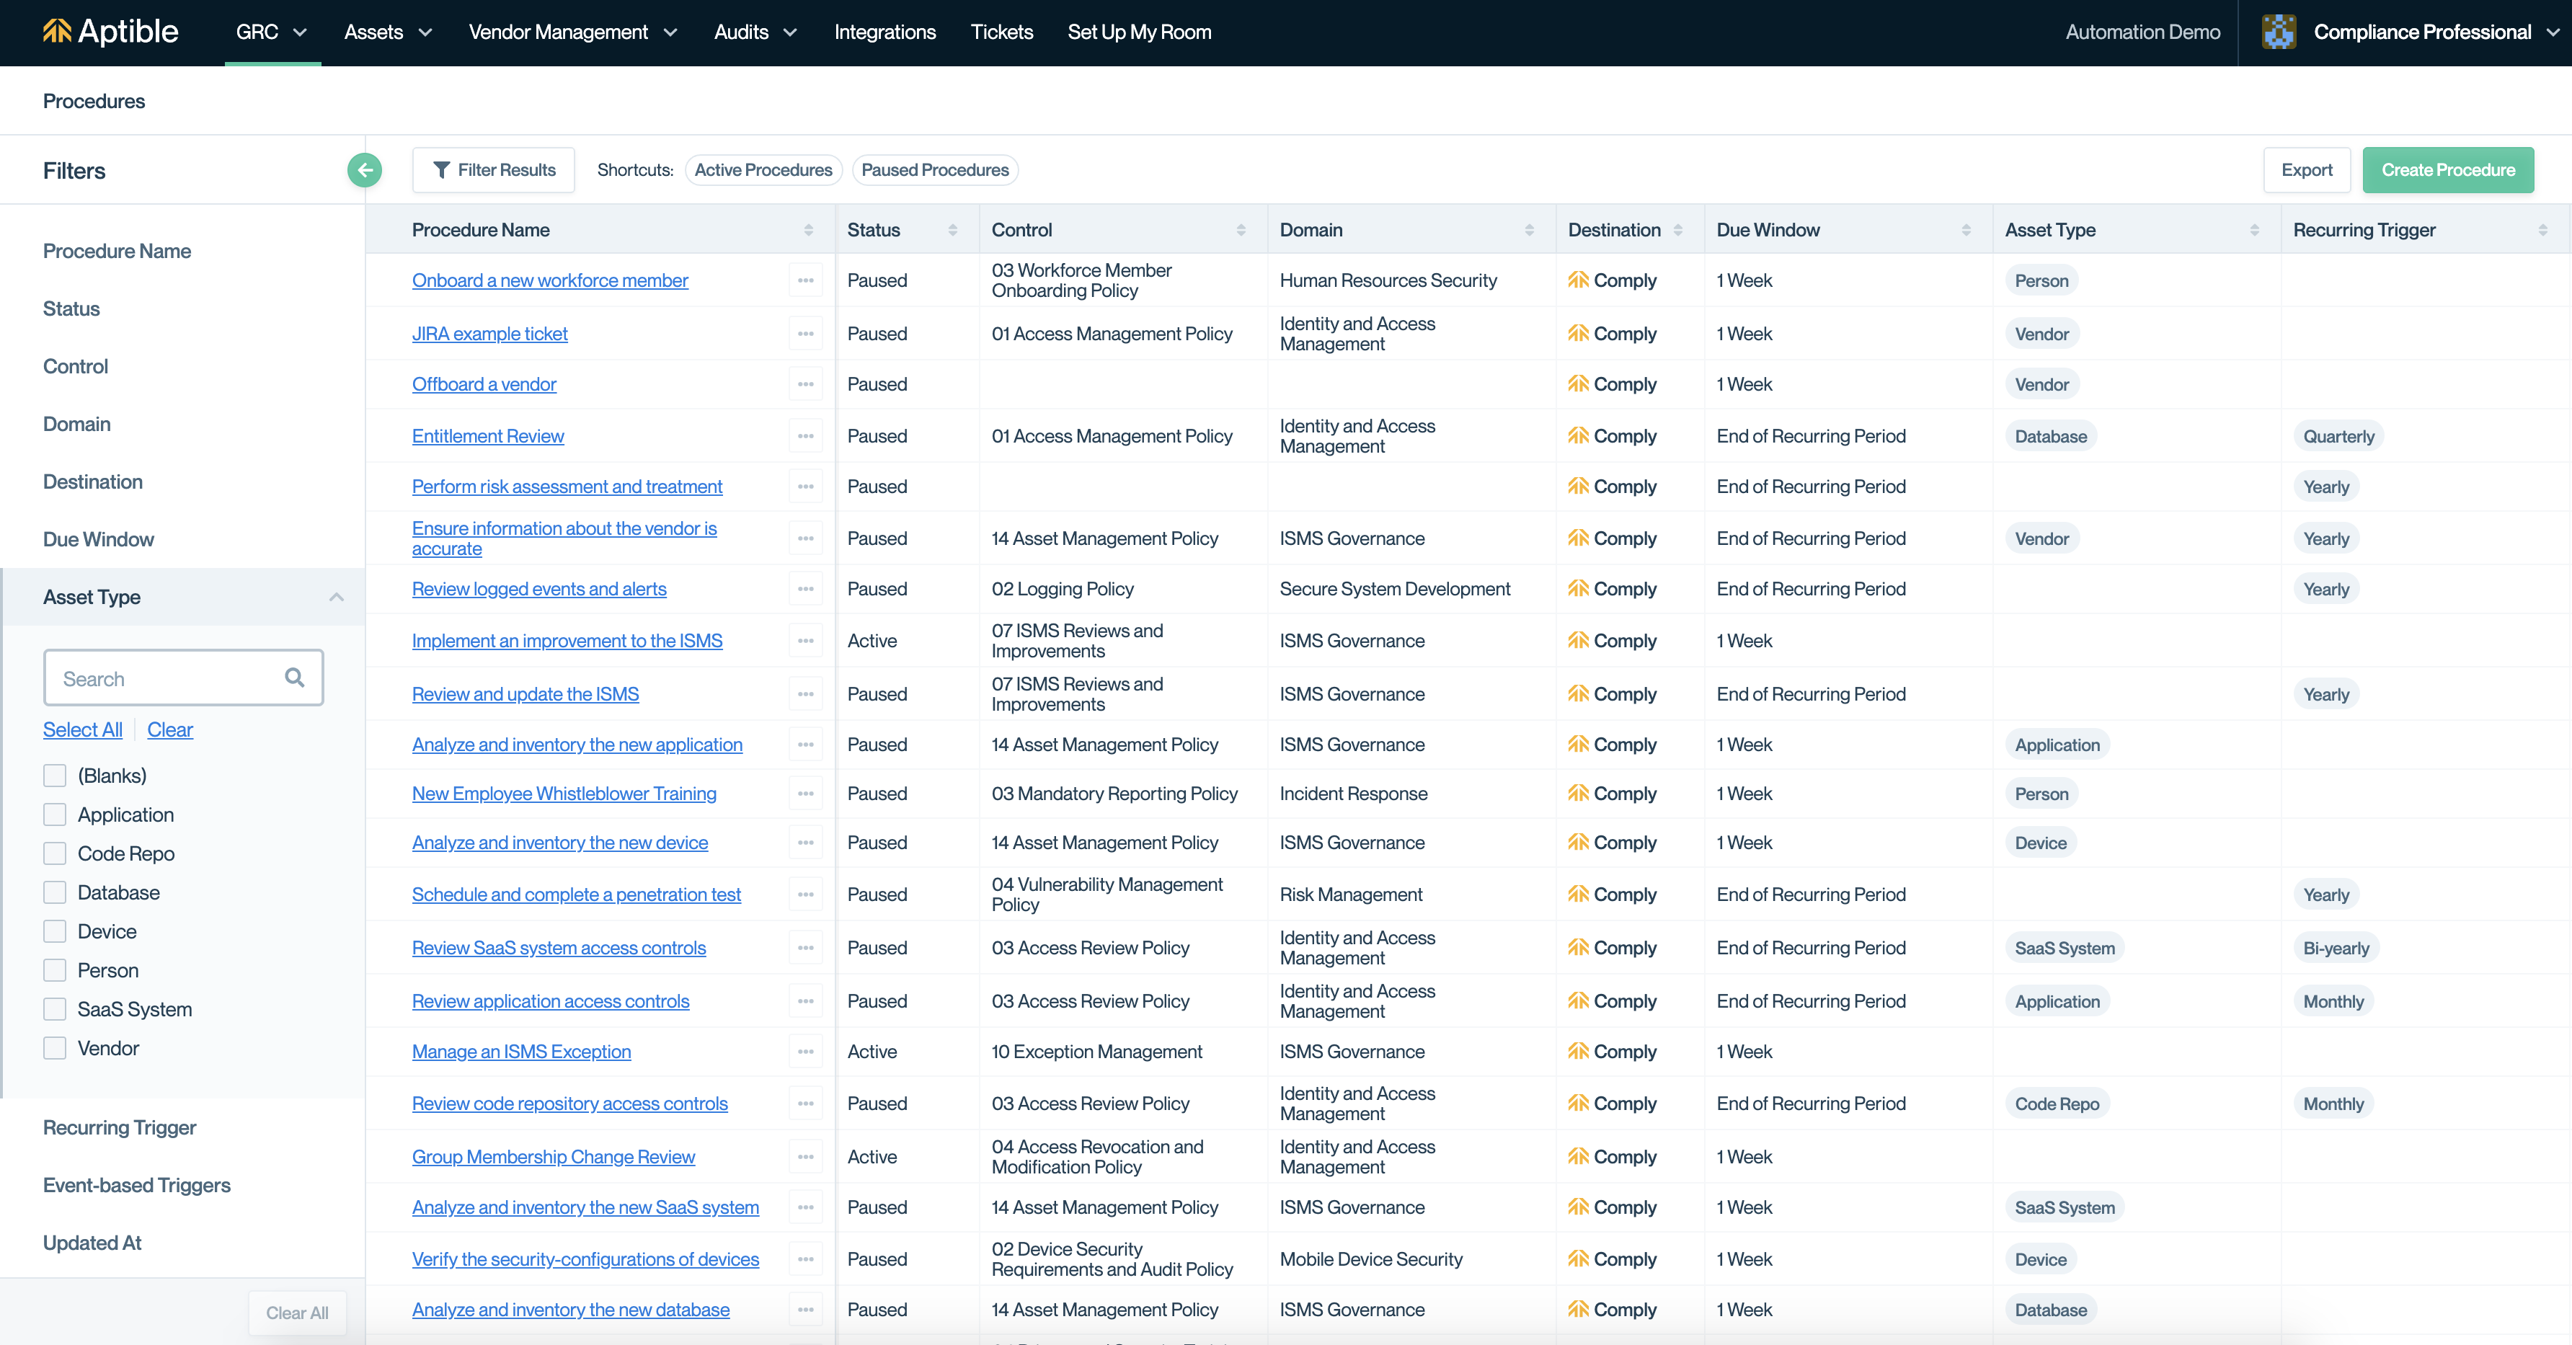Tick the (Blanks) filter checkbox
Screen dimensions: 2572x1345
55,776
